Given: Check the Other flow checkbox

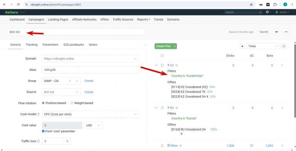Looking at the screenshot, I should pyautogui.click(x=162, y=146).
